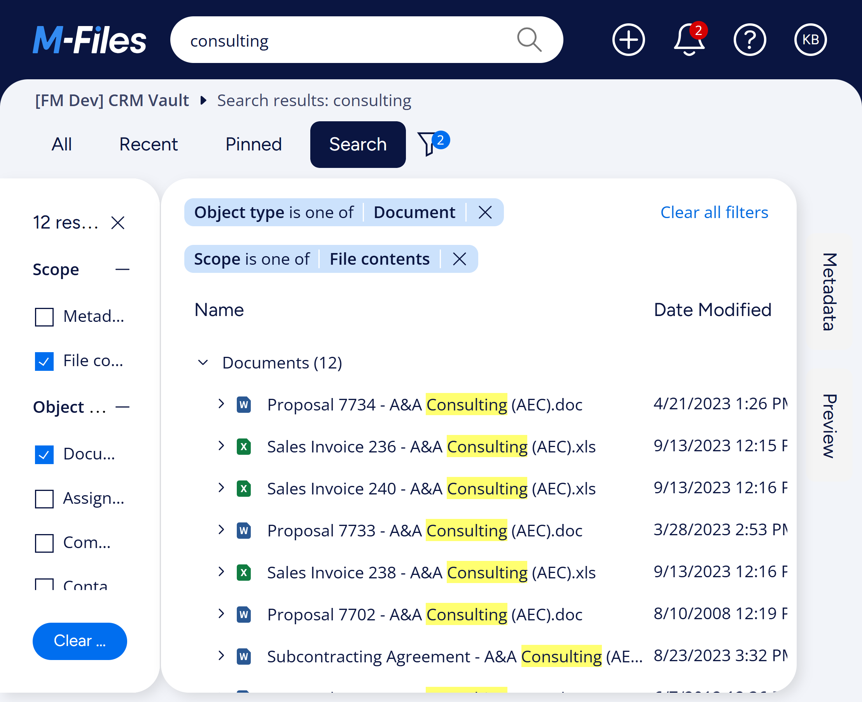The image size is (862, 702).
Task: Select Proposal 7733 - A&A Consulting (AEC).doc
Action: [x=425, y=531]
